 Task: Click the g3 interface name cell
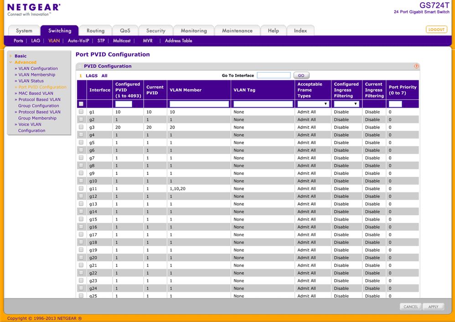click(x=92, y=127)
